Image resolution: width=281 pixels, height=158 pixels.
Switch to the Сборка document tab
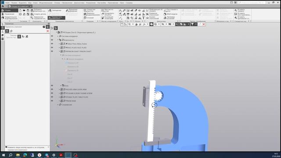(20, 6)
